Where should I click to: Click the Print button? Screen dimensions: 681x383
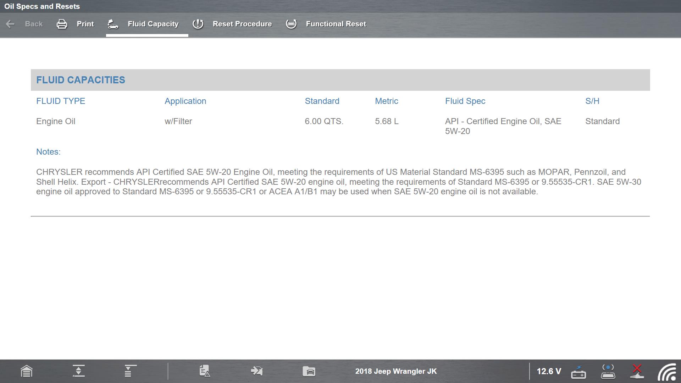(85, 24)
